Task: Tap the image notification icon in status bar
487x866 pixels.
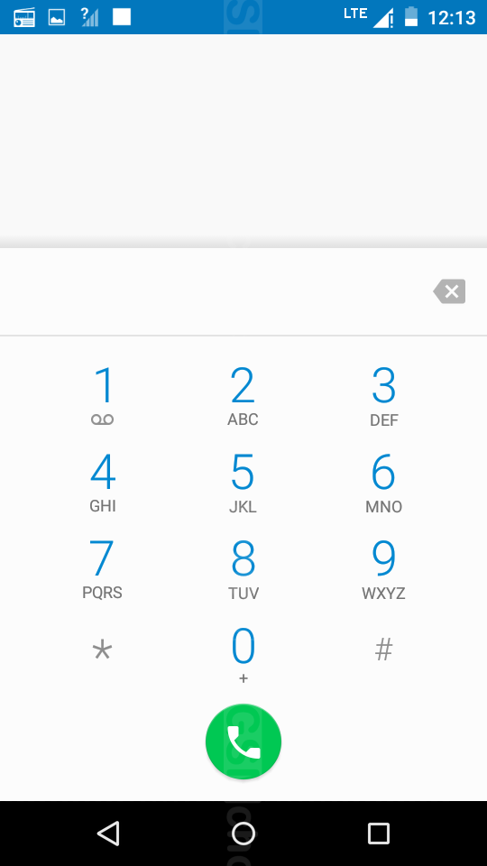Action: [x=56, y=17]
